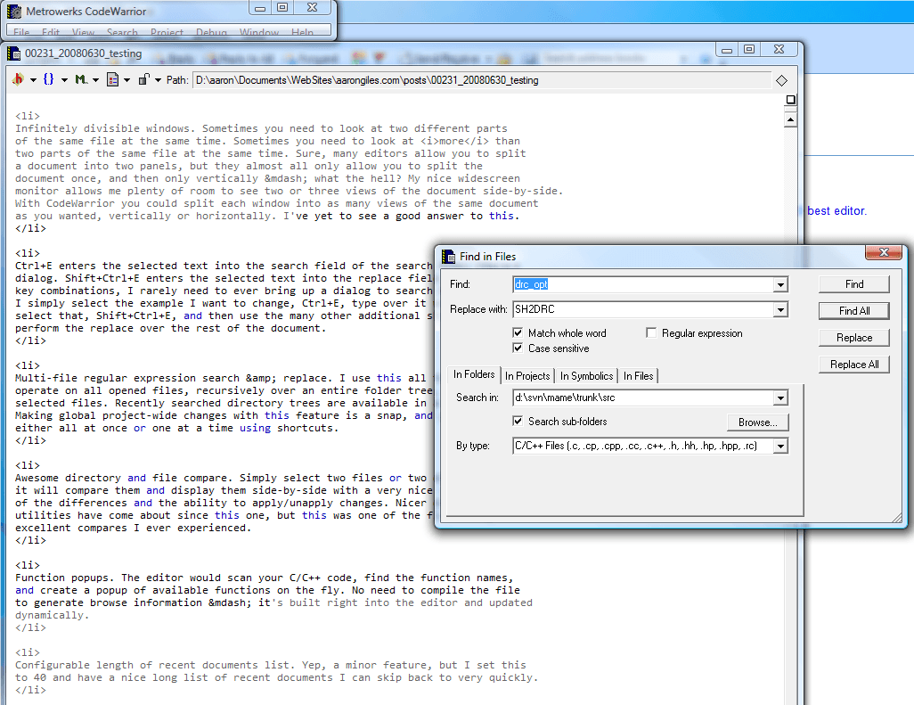This screenshot has width=914, height=705.
Task: Click the Find in Files dialog title icon
Action: coord(449,257)
